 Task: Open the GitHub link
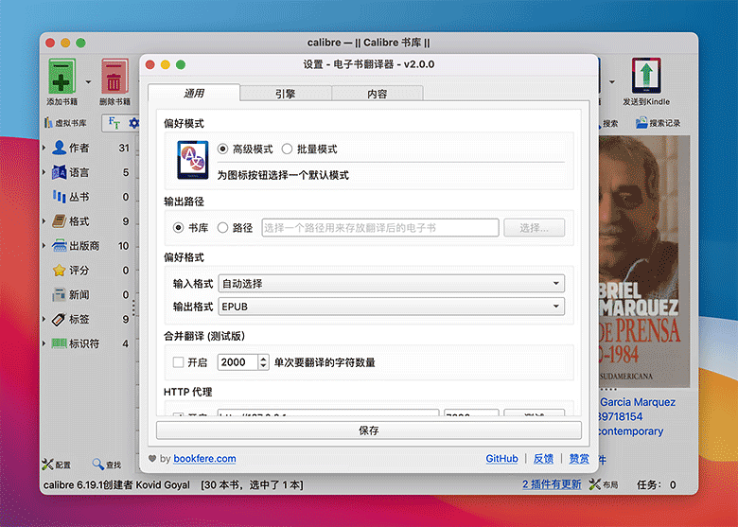point(501,459)
